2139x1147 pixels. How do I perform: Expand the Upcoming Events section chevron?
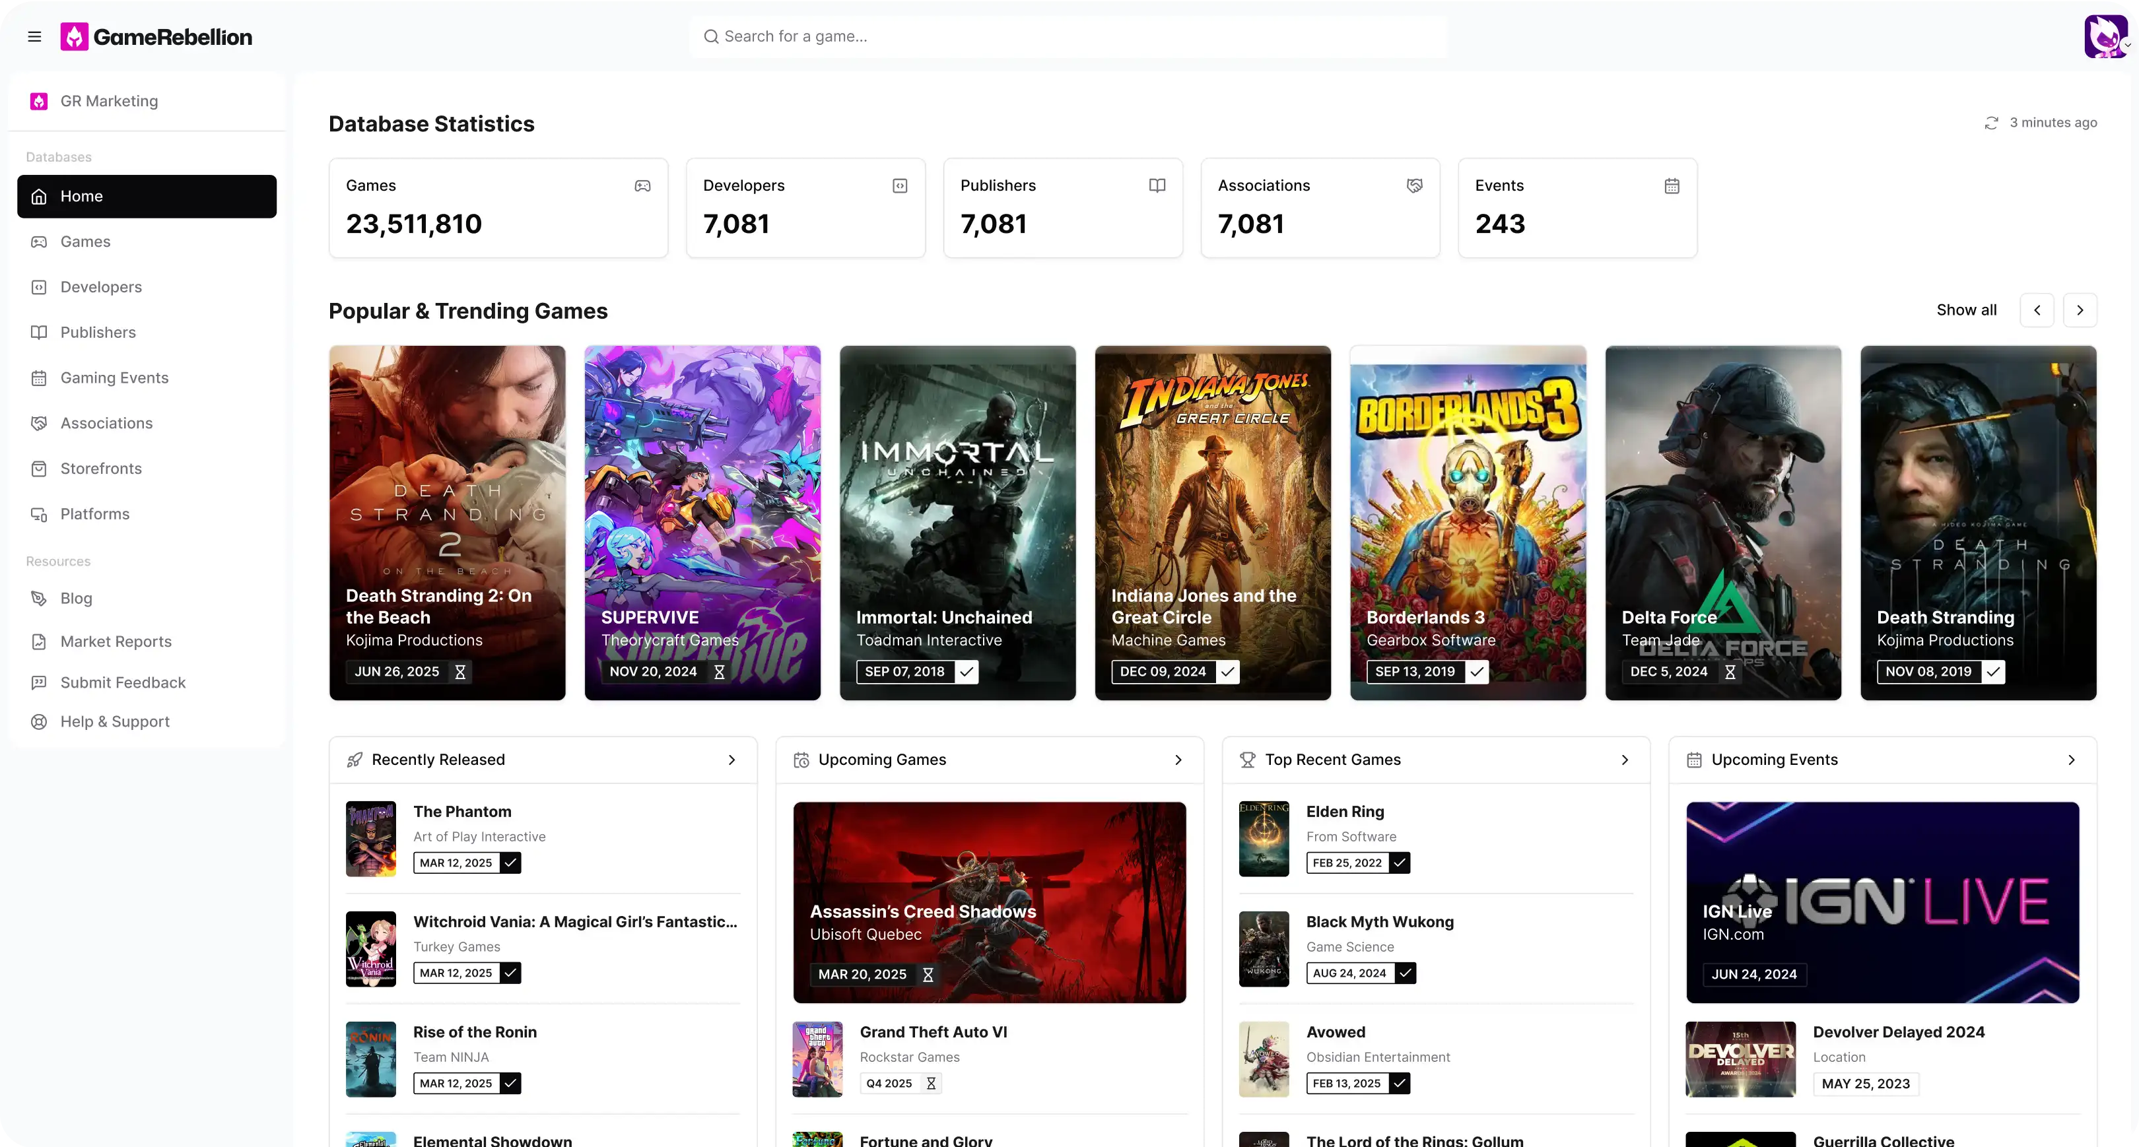click(x=2072, y=760)
